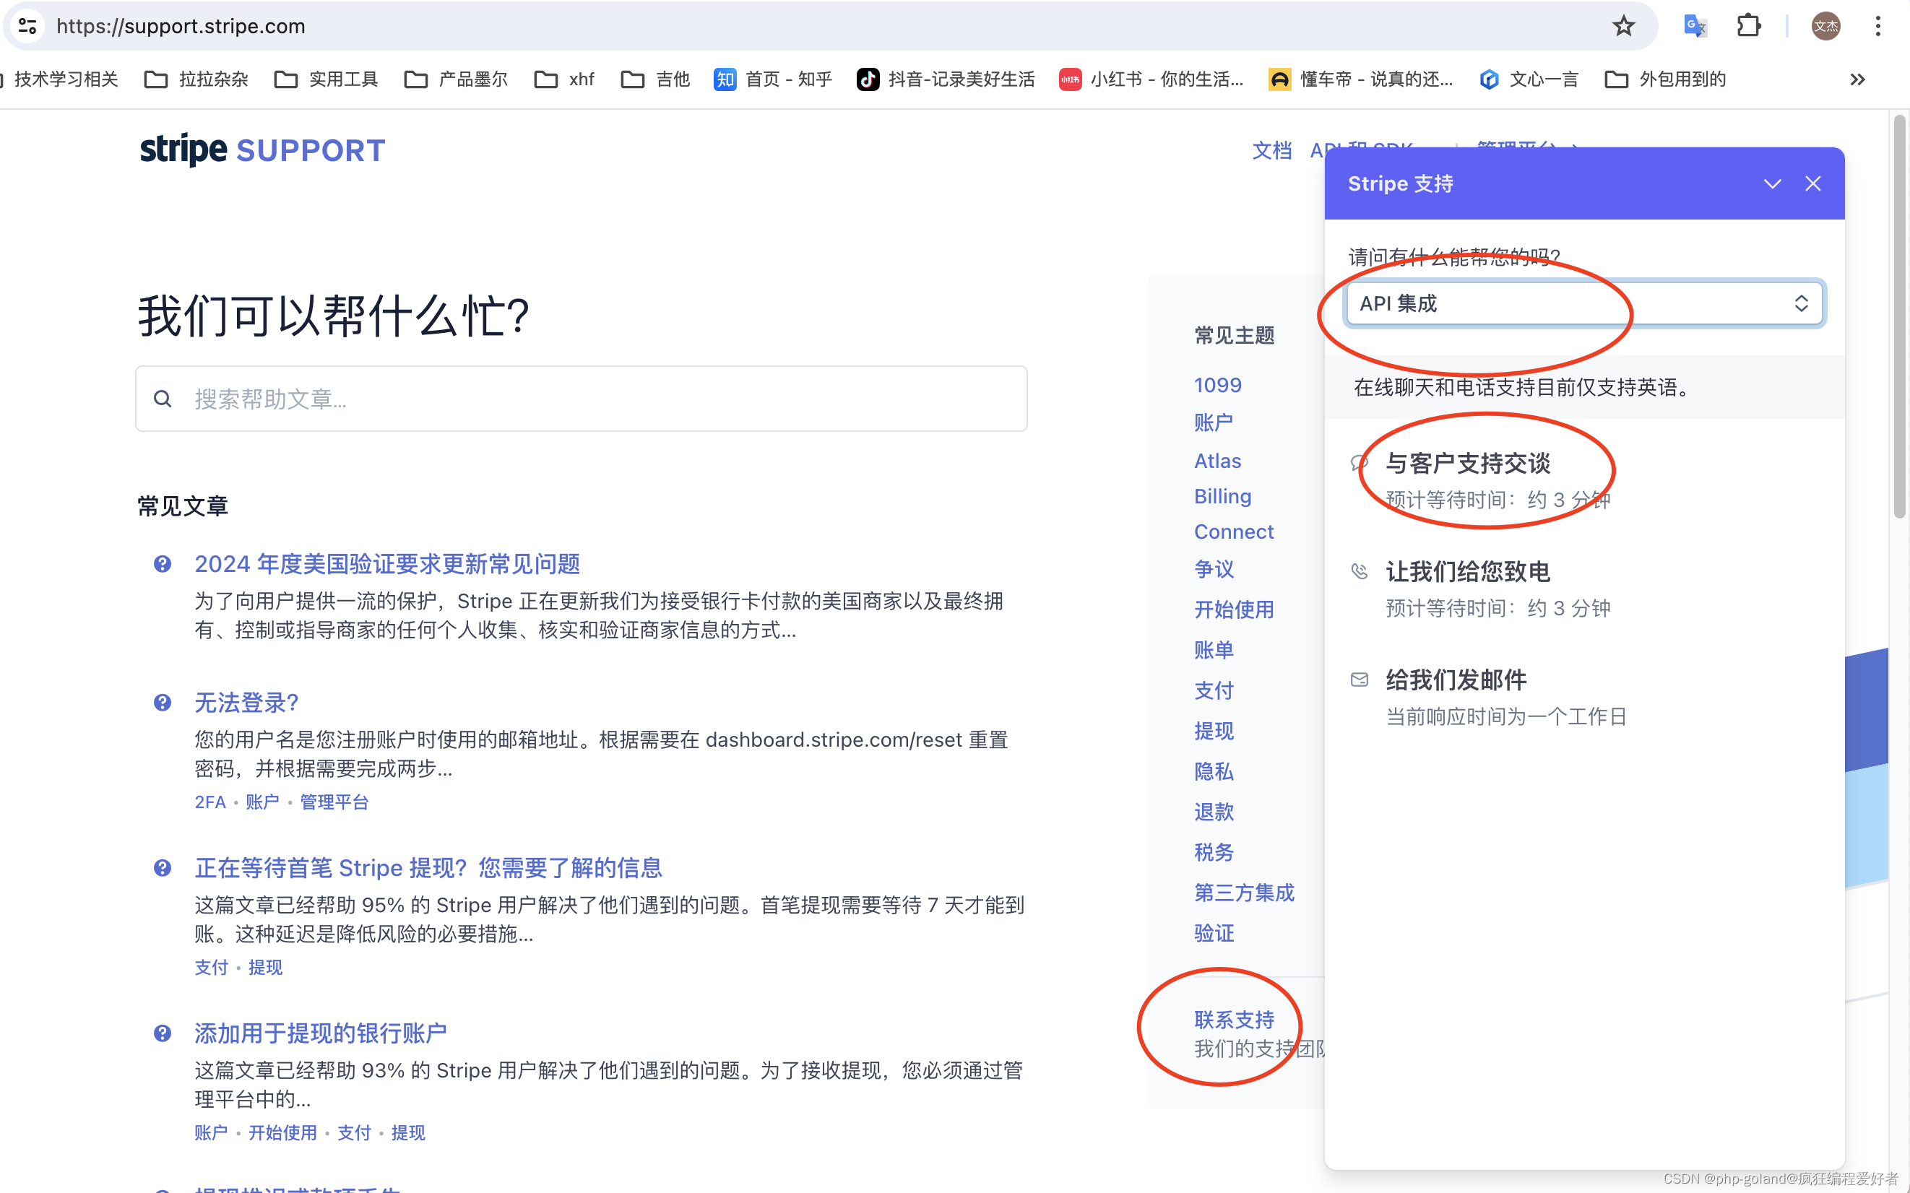Open the Connect topic

pyautogui.click(x=1234, y=532)
